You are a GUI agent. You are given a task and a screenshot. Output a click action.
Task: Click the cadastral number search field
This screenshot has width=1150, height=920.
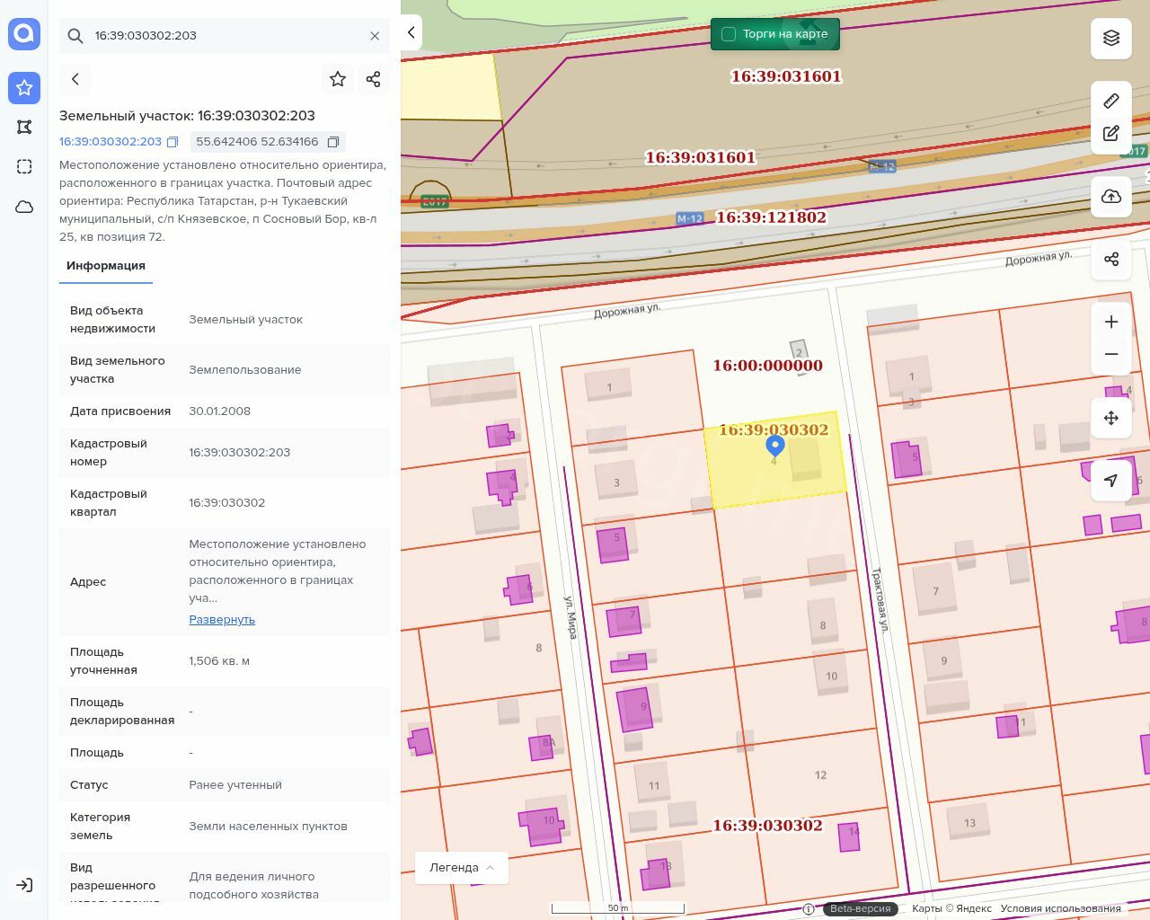tap(225, 36)
